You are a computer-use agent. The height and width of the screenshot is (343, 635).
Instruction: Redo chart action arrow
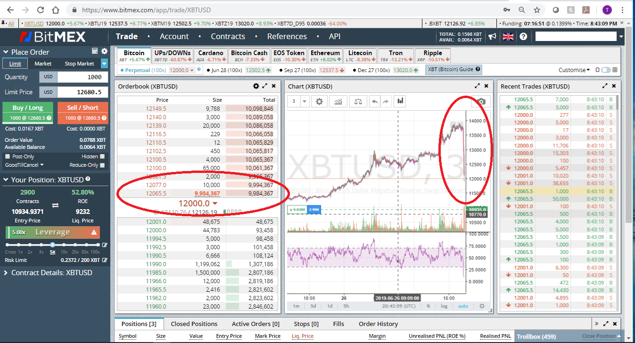click(x=385, y=101)
